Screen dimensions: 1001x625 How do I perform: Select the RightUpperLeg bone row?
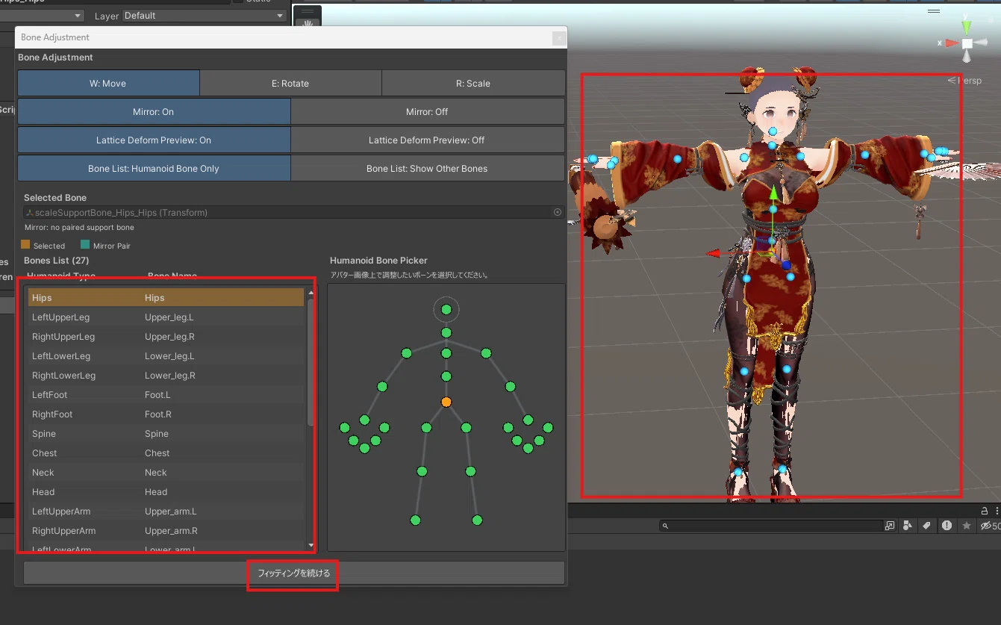pyautogui.click(x=166, y=337)
